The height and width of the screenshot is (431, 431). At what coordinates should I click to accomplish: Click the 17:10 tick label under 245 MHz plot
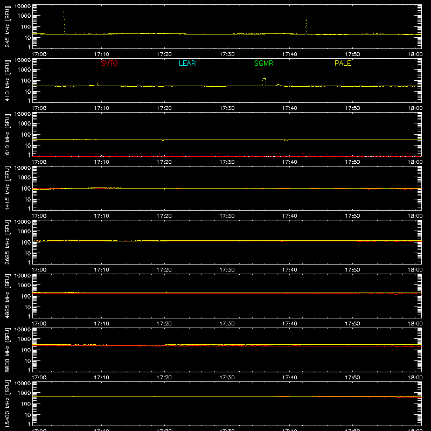click(x=102, y=54)
